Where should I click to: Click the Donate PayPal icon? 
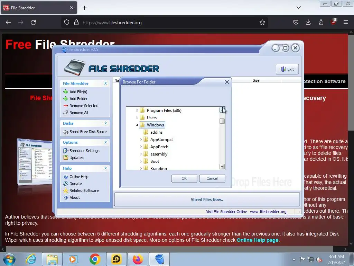(x=66, y=184)
